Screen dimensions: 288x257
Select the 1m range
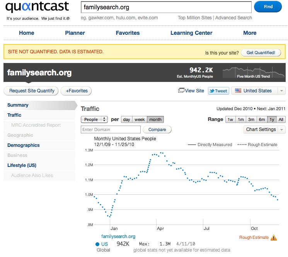click(x=241, y=119)
